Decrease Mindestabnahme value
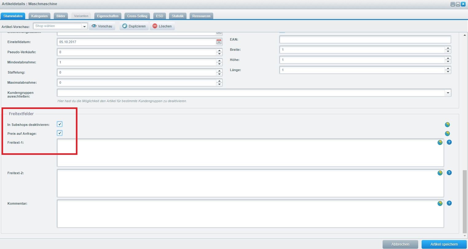This screenshot has width=468, height=249. pos(219,64)
